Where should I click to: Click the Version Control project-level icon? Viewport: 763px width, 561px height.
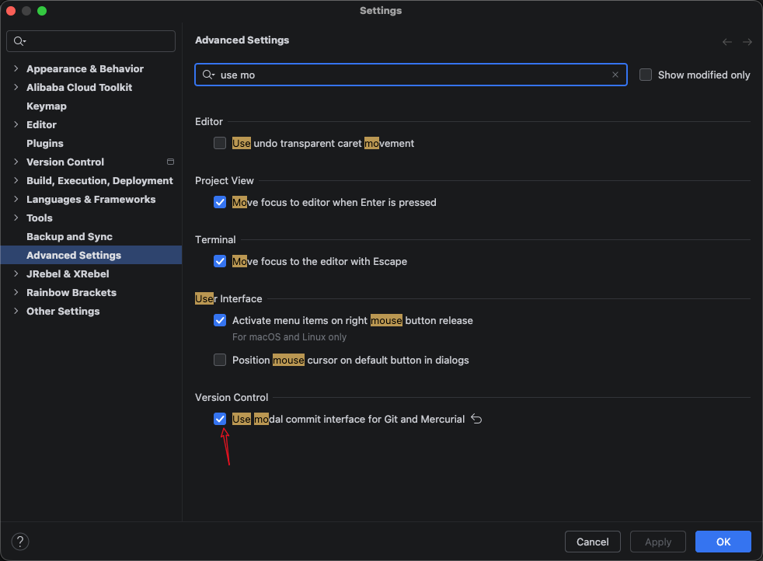[x=170, y=162]
